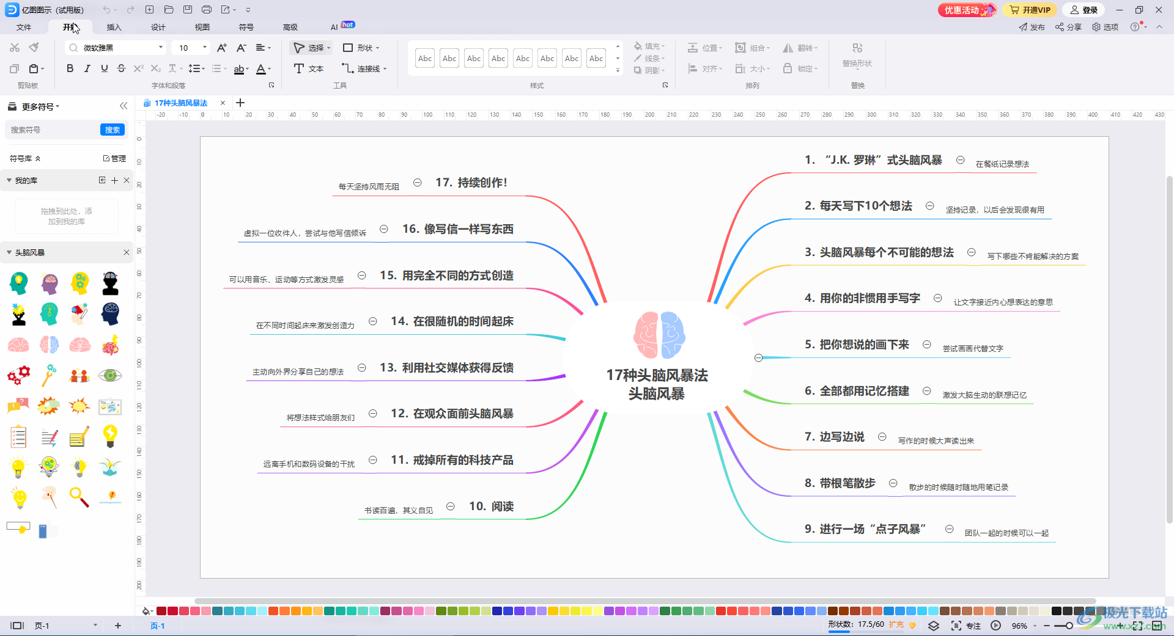Click the 登录 login button
The height and width of the screenshot is (636, 1174).
tap(1085, 10)
